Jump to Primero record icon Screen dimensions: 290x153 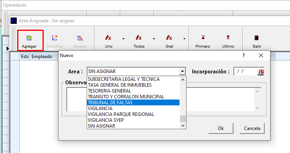[x=203, y=37]
